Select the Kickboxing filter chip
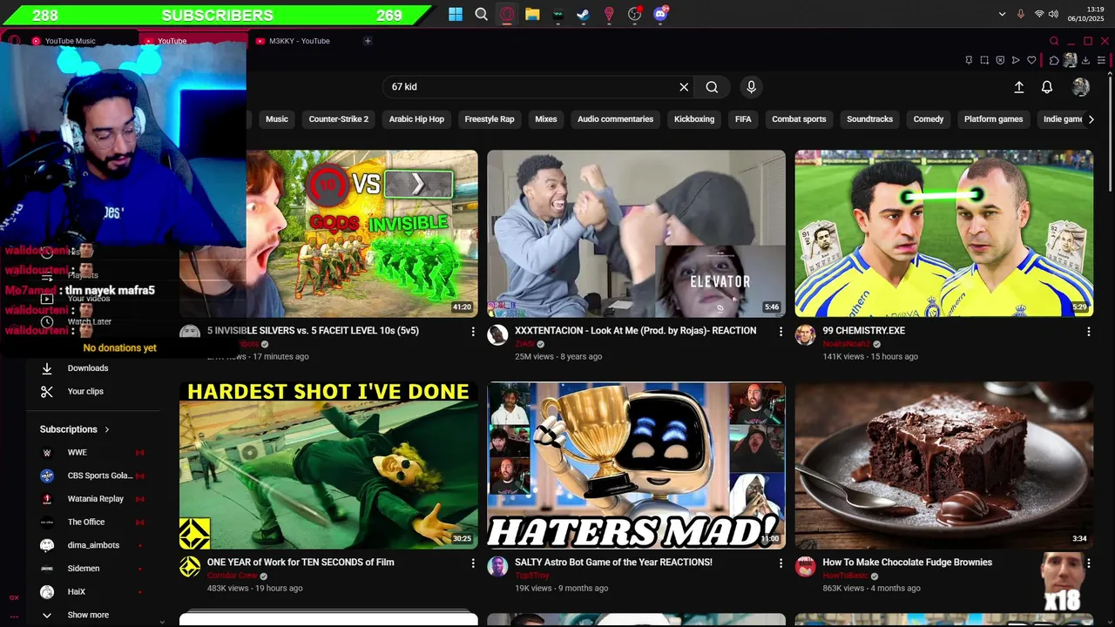 [694, 119]
